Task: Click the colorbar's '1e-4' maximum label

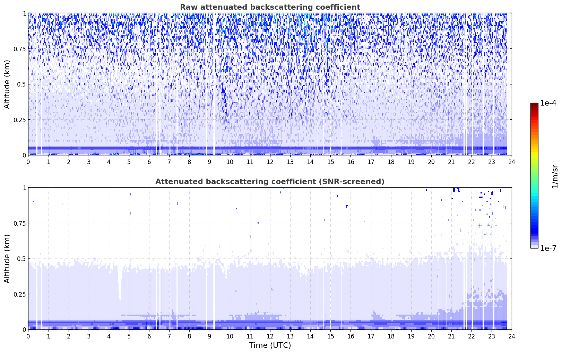Action: pos(548,103)
